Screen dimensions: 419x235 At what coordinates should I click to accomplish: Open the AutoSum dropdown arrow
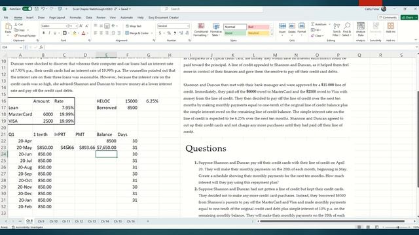[329, 24]
